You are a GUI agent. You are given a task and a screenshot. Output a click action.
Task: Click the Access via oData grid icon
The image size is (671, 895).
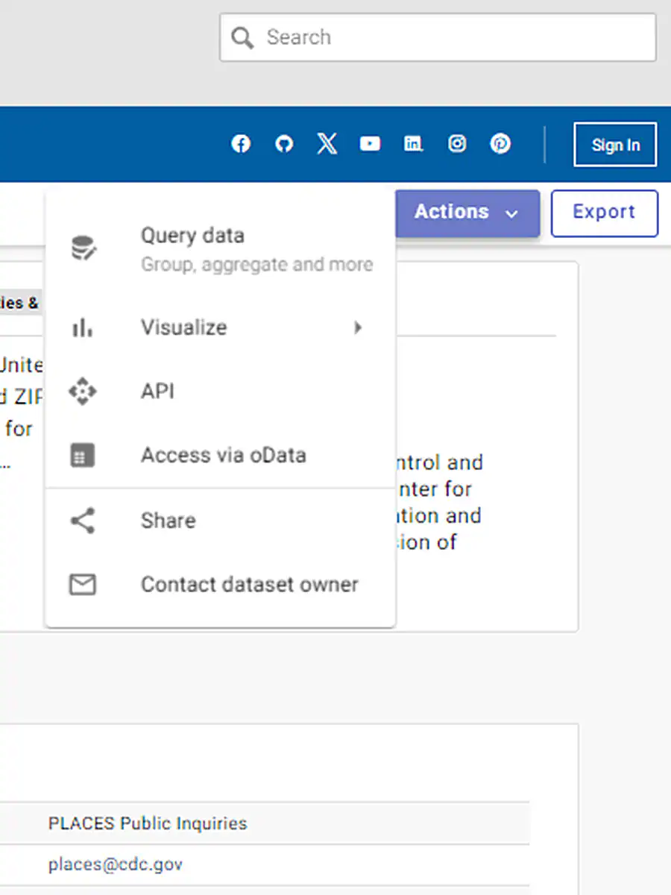pyautogui.click(x=83, y=455)
